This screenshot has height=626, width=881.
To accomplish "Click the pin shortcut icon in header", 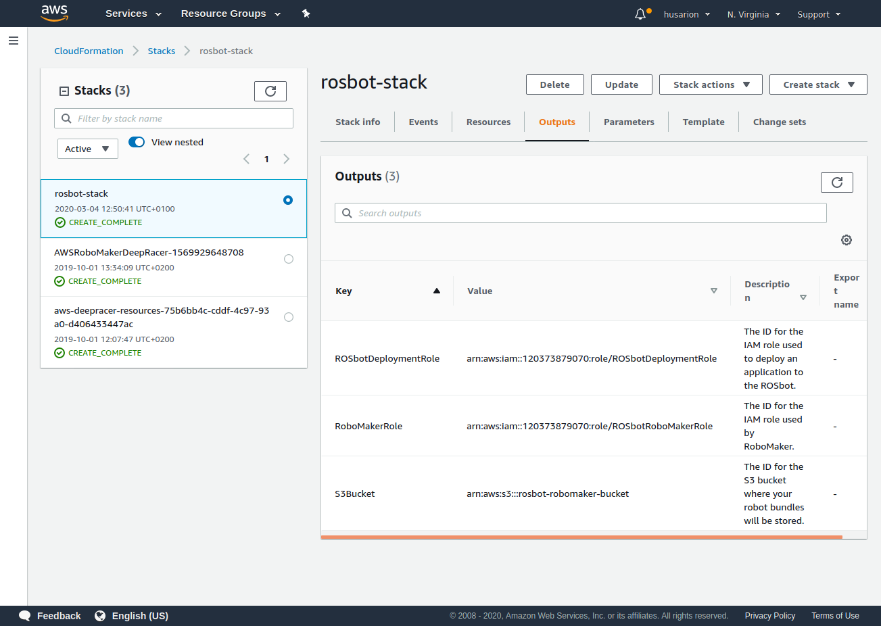I will (x=306, y=14).
